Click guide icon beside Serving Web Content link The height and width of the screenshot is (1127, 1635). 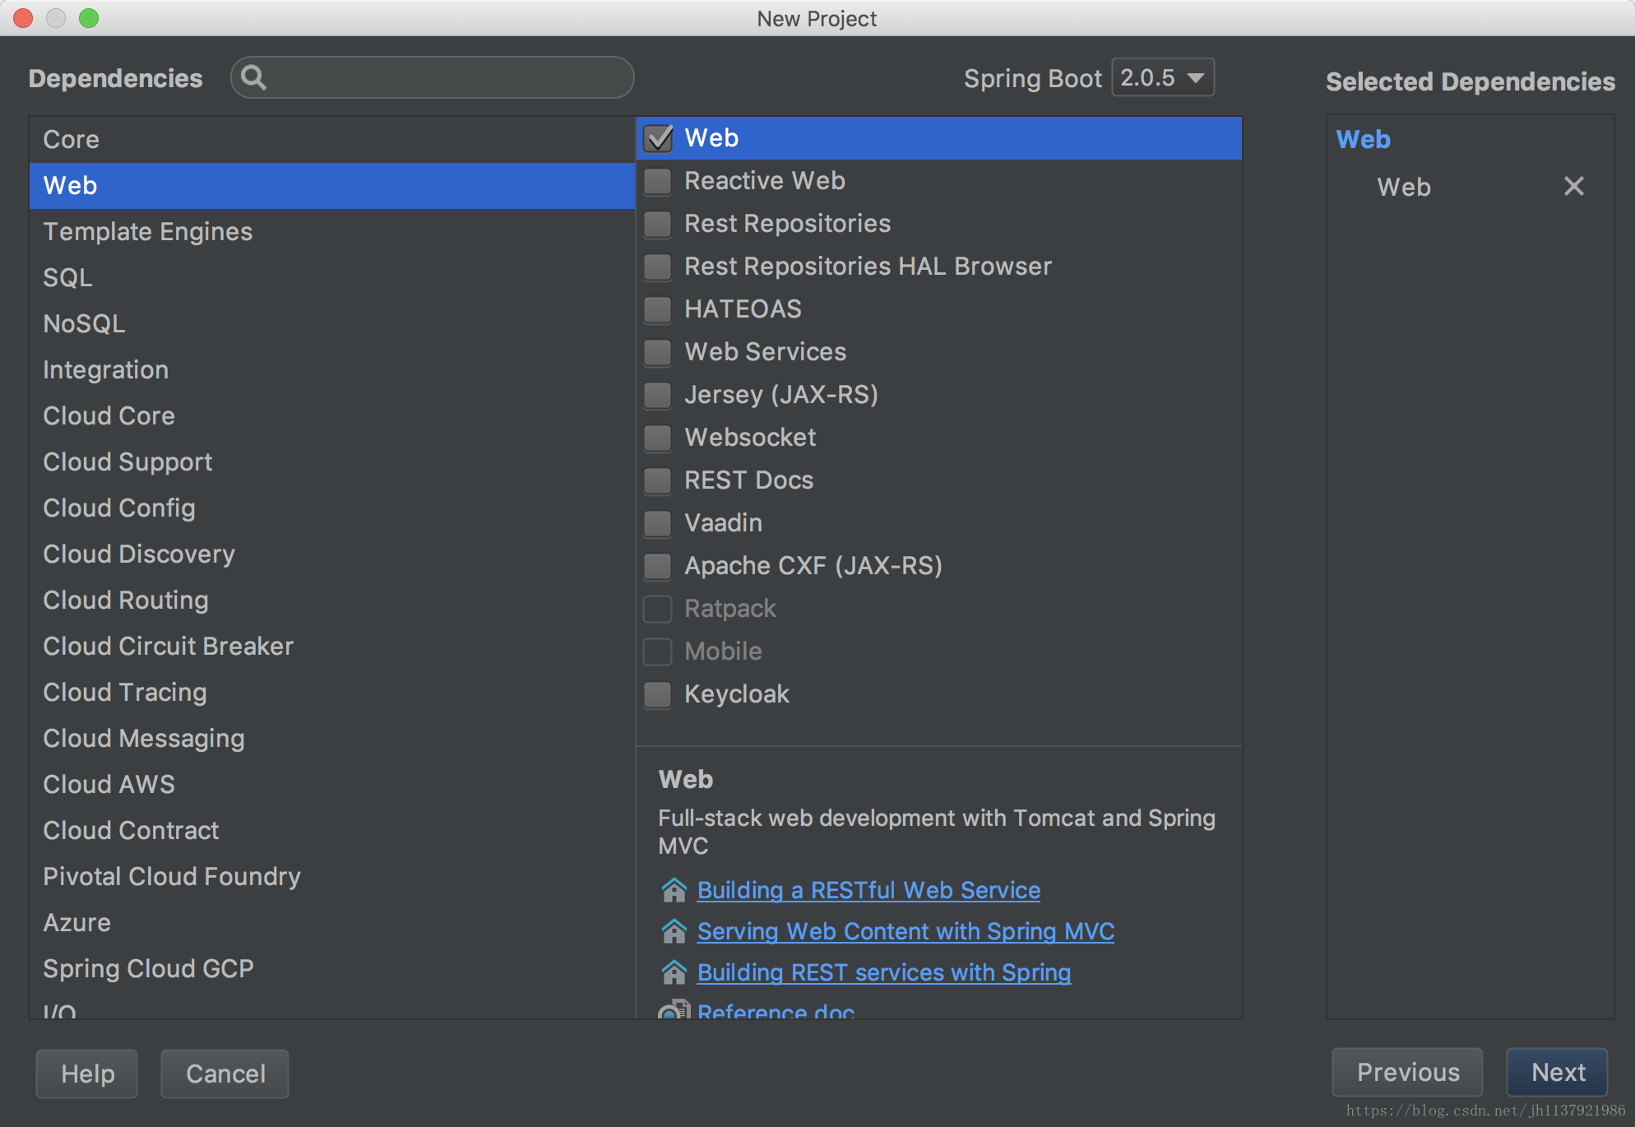tap(674, 931)
